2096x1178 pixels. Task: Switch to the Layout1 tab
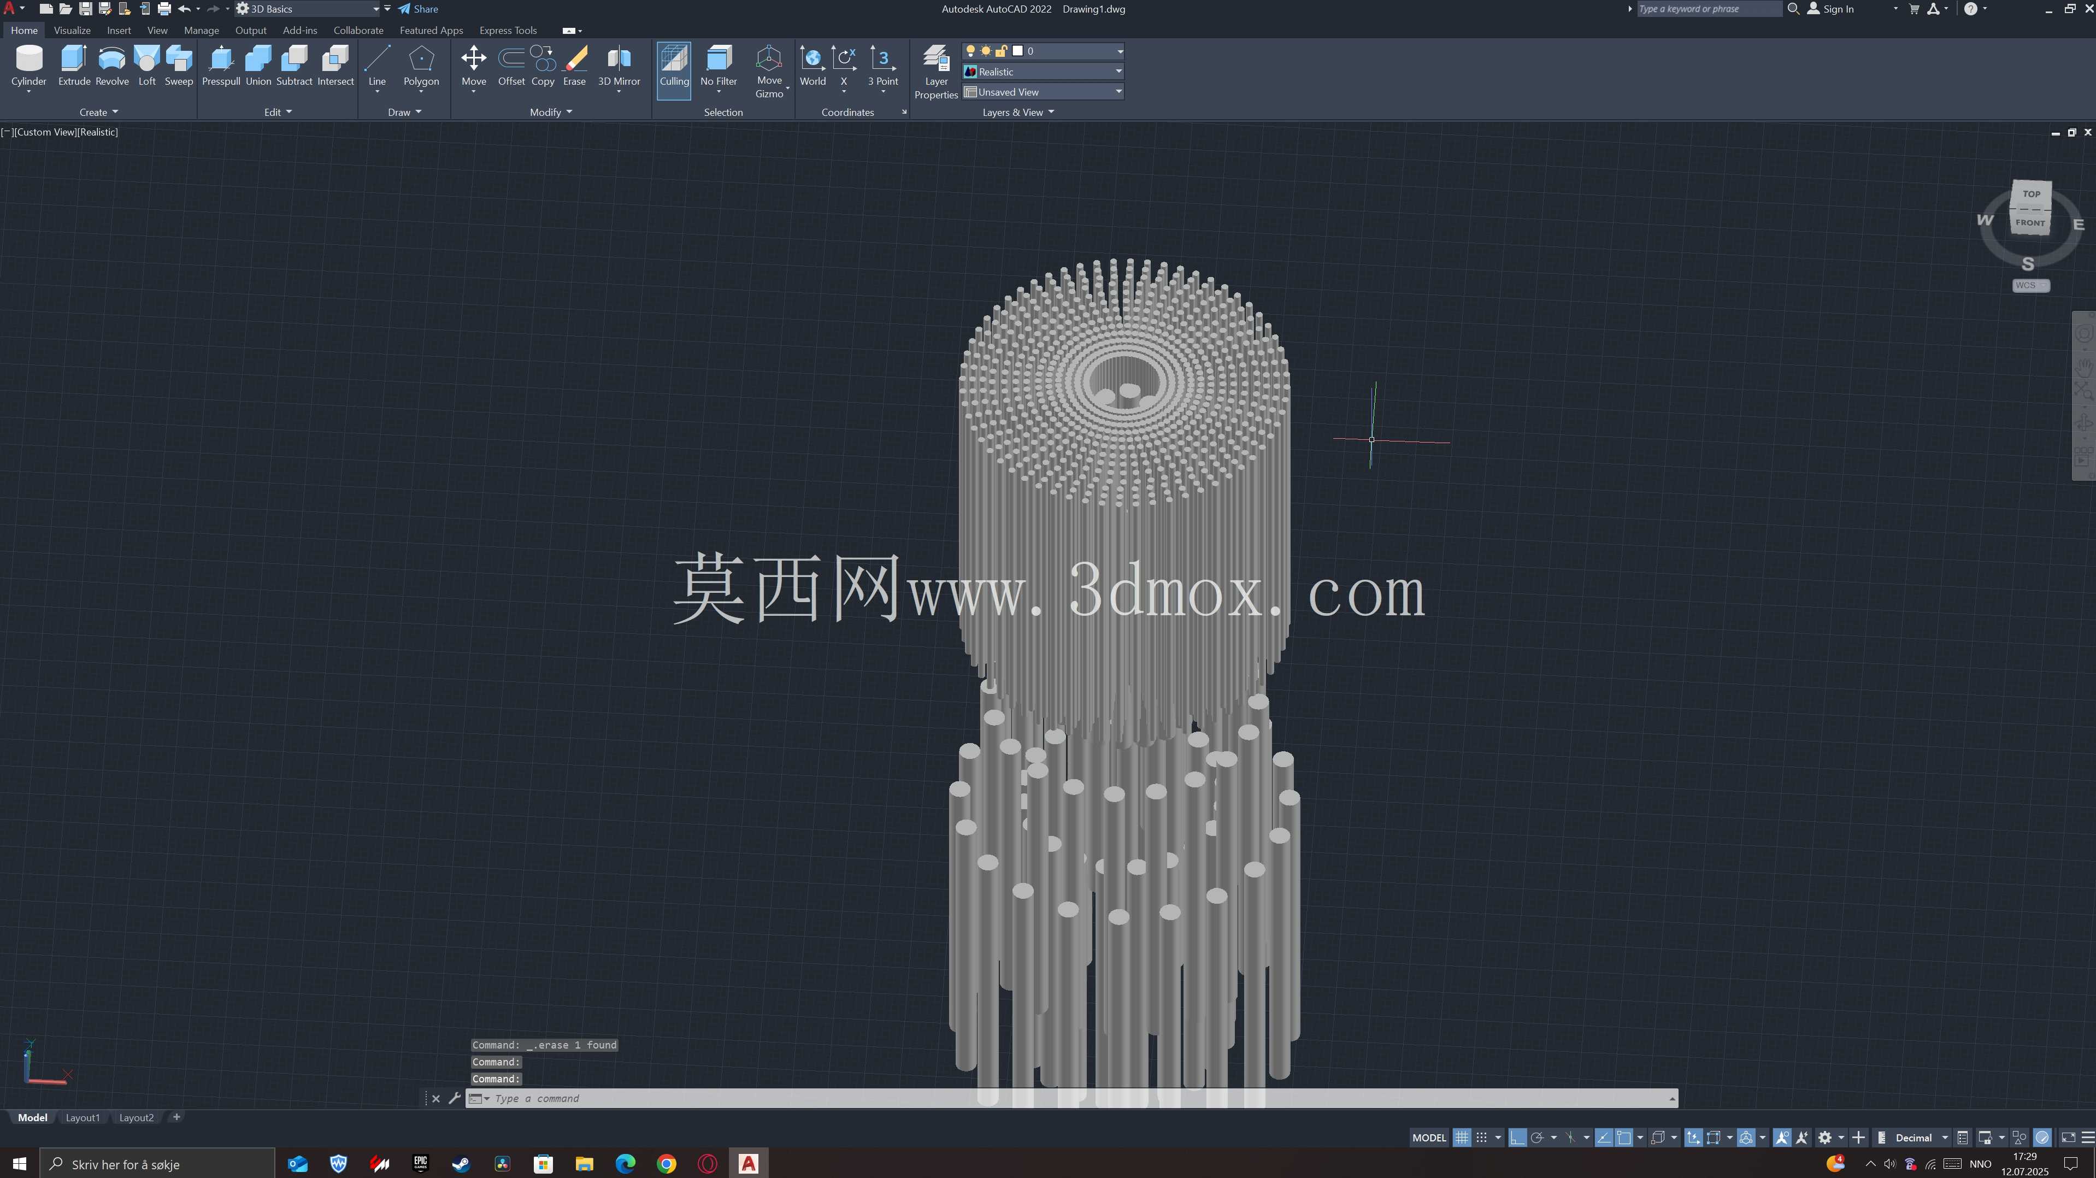83,1117
